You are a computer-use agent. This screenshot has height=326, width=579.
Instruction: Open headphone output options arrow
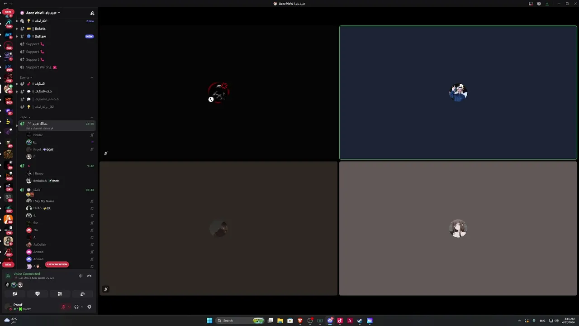(x=82, y=307)
